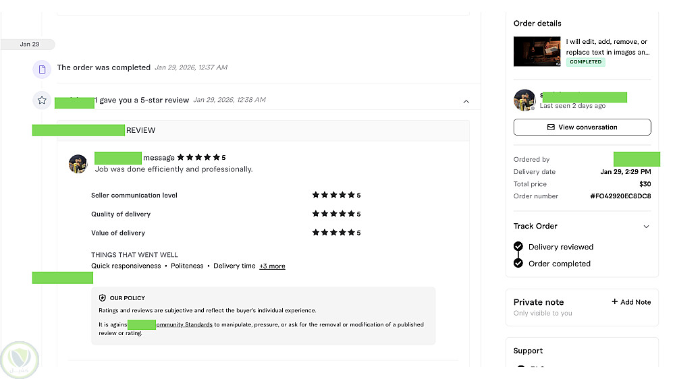The height and width of the screenshot is (379, 675).
Task: Open the View conversation button
Action: [582, 127]
